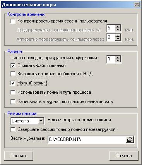Decrease the deletion passes count spinner
Viewport: 142px width, 165px height.
pos(118,60)
